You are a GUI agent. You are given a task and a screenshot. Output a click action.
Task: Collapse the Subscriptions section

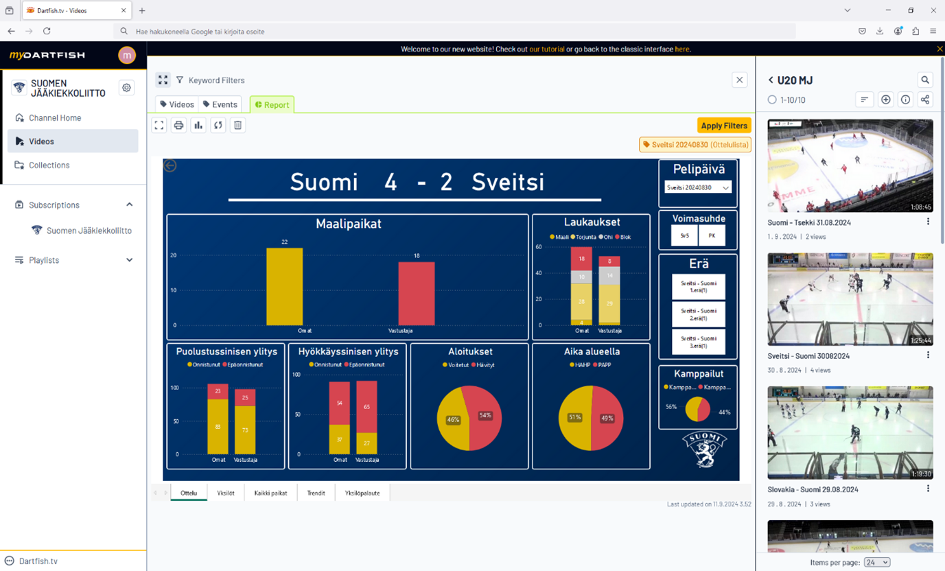pos(130,205)
